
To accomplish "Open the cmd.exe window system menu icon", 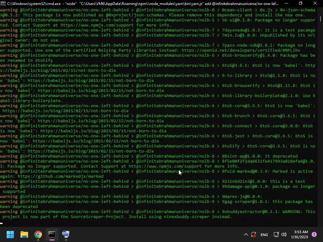I will 3,3.
